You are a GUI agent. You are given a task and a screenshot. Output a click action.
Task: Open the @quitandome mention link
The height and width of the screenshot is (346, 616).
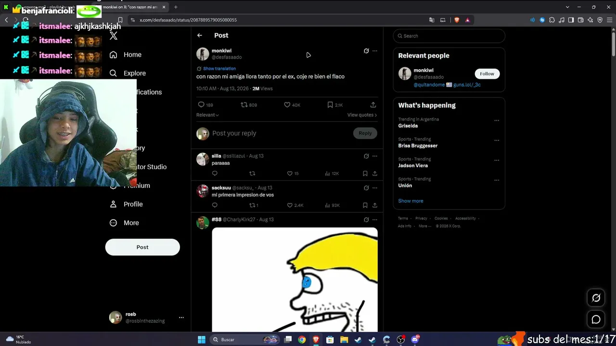(429, 85)
